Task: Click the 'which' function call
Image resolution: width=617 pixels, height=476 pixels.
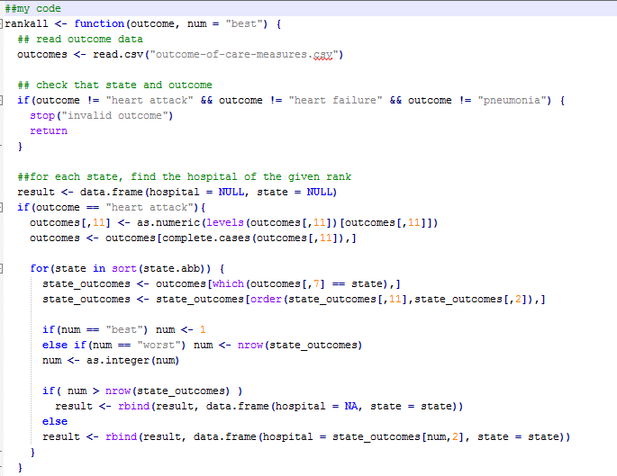Action: 228,284
